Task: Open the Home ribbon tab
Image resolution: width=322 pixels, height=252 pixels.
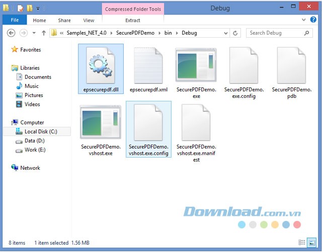Action: [x=39, y=20]
